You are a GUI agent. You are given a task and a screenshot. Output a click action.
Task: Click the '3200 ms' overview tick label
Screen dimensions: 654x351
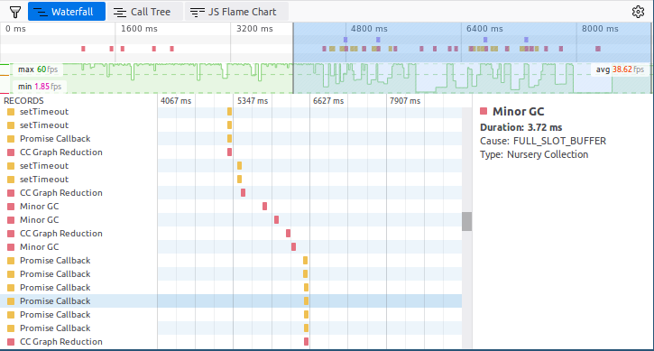tap(254, 29)
